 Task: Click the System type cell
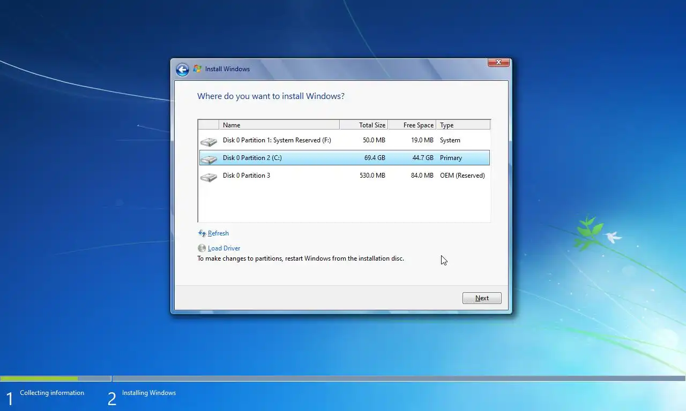click(450, 140)
